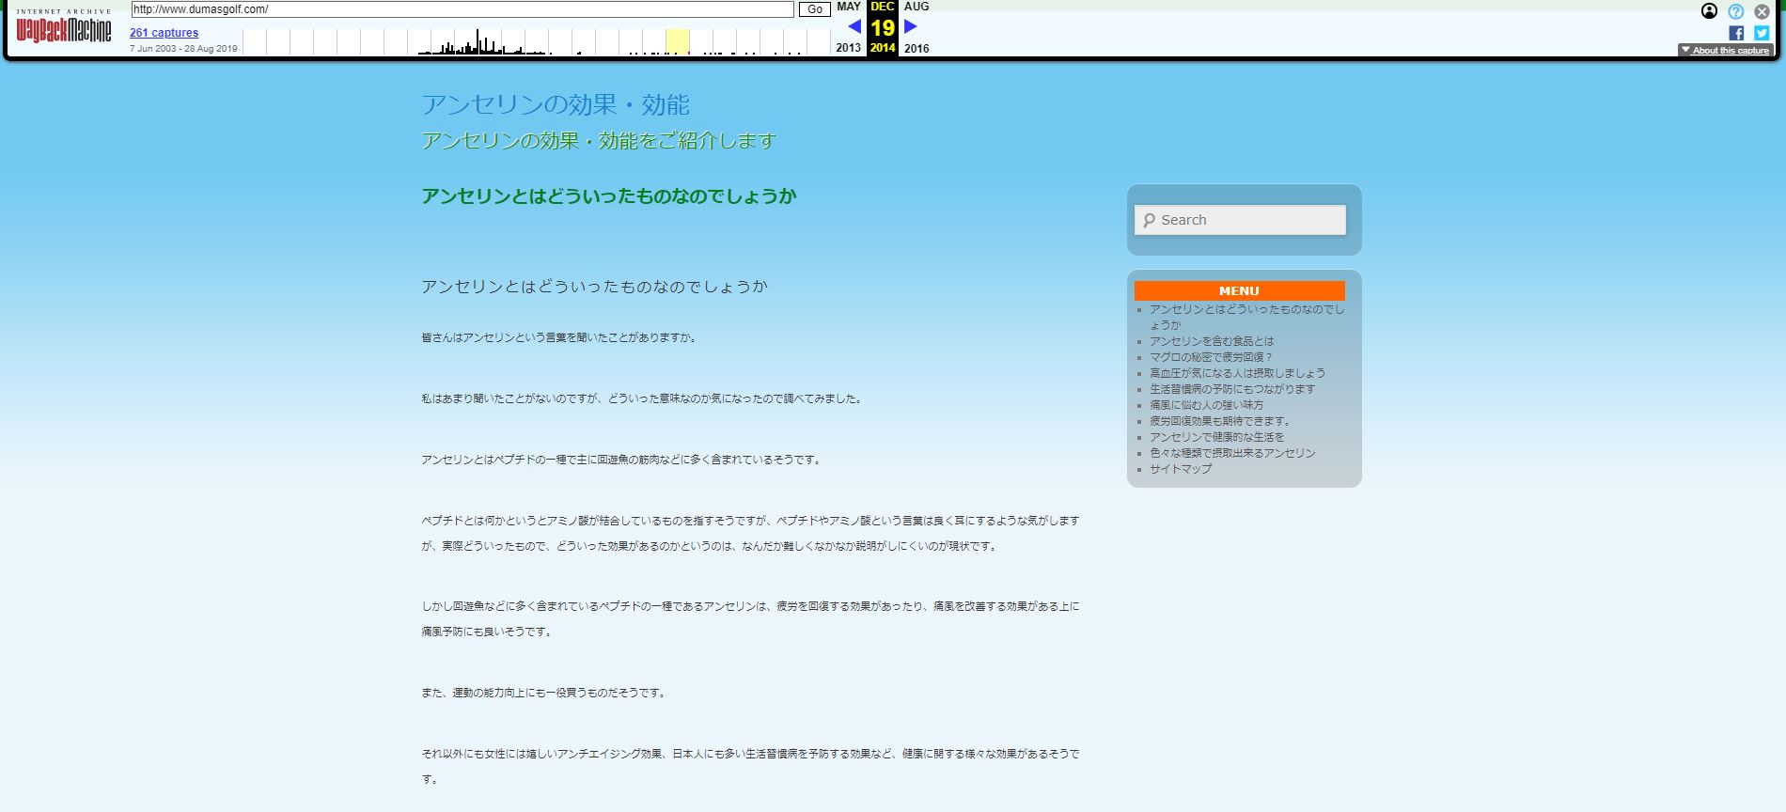Open アンセリンを含む食品とは menu item
The width and height of the screenshot is (1786, 812).
1212,341
